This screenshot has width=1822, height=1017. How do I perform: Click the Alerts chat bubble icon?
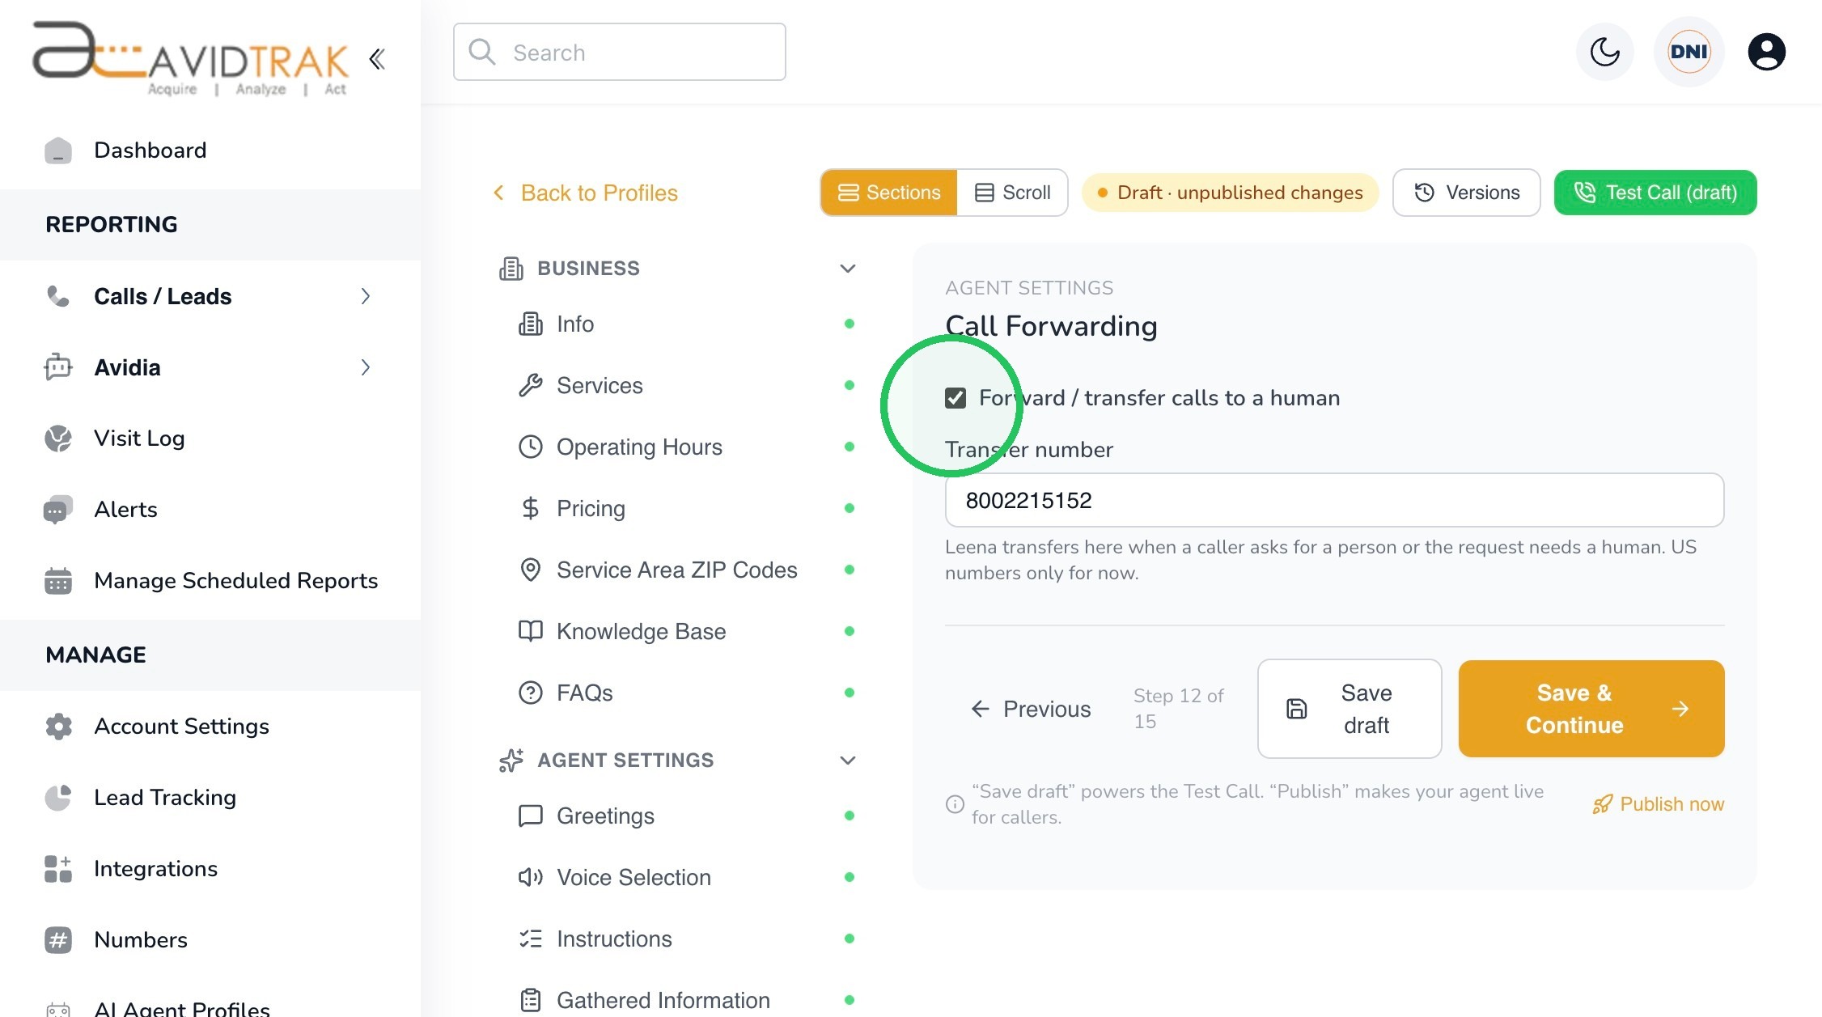(x=58, y=510)
